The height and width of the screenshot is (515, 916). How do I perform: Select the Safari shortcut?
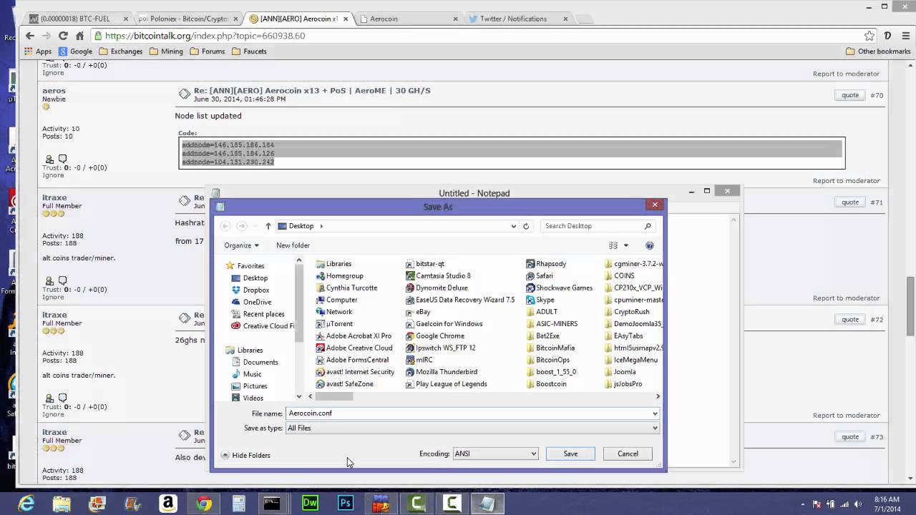(539, 275)
